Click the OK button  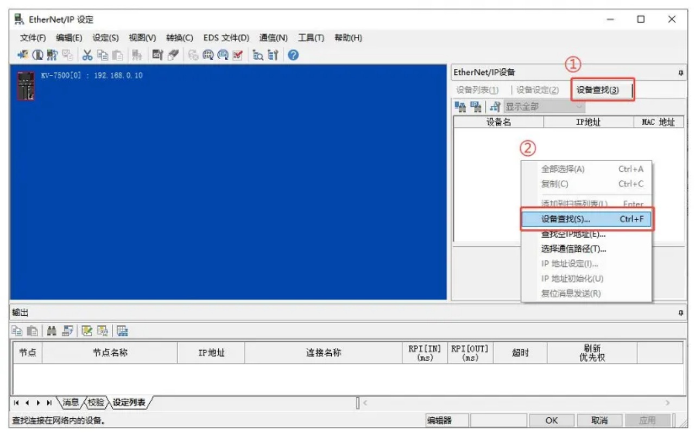point(551,420)
